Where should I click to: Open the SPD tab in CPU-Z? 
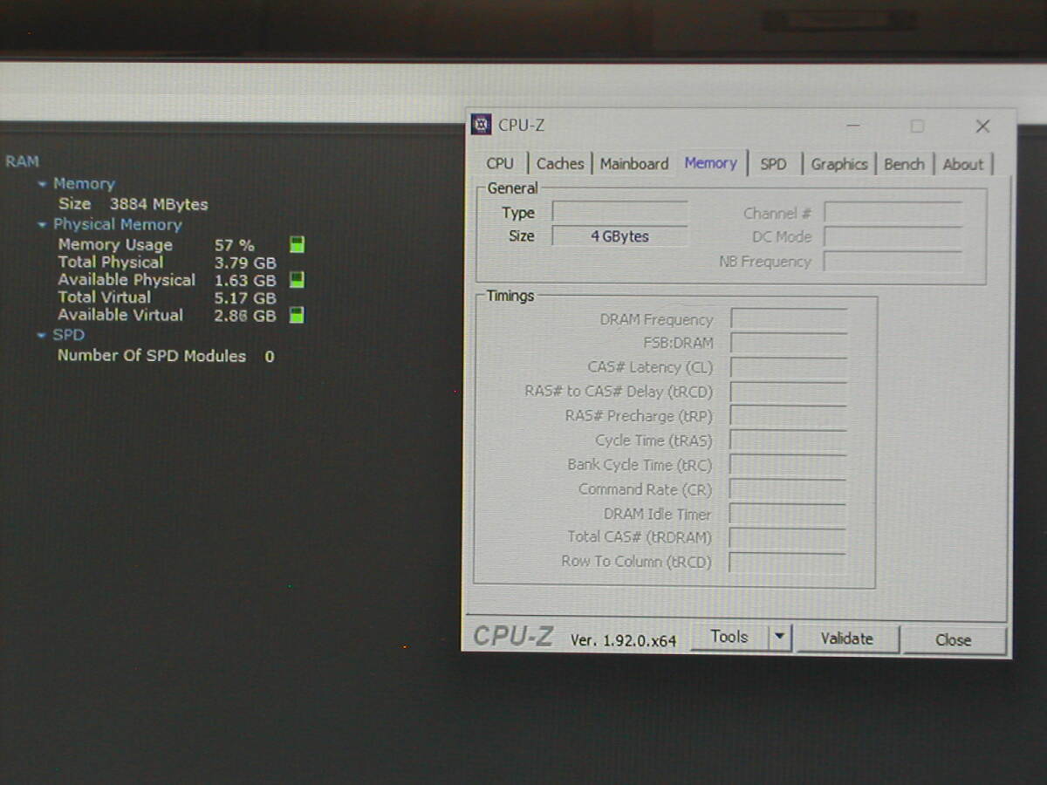[x=773, y=163]
